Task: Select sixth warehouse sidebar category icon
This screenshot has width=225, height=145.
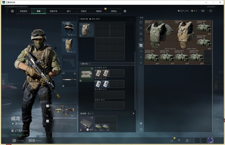Action: [x=141, y=51]
